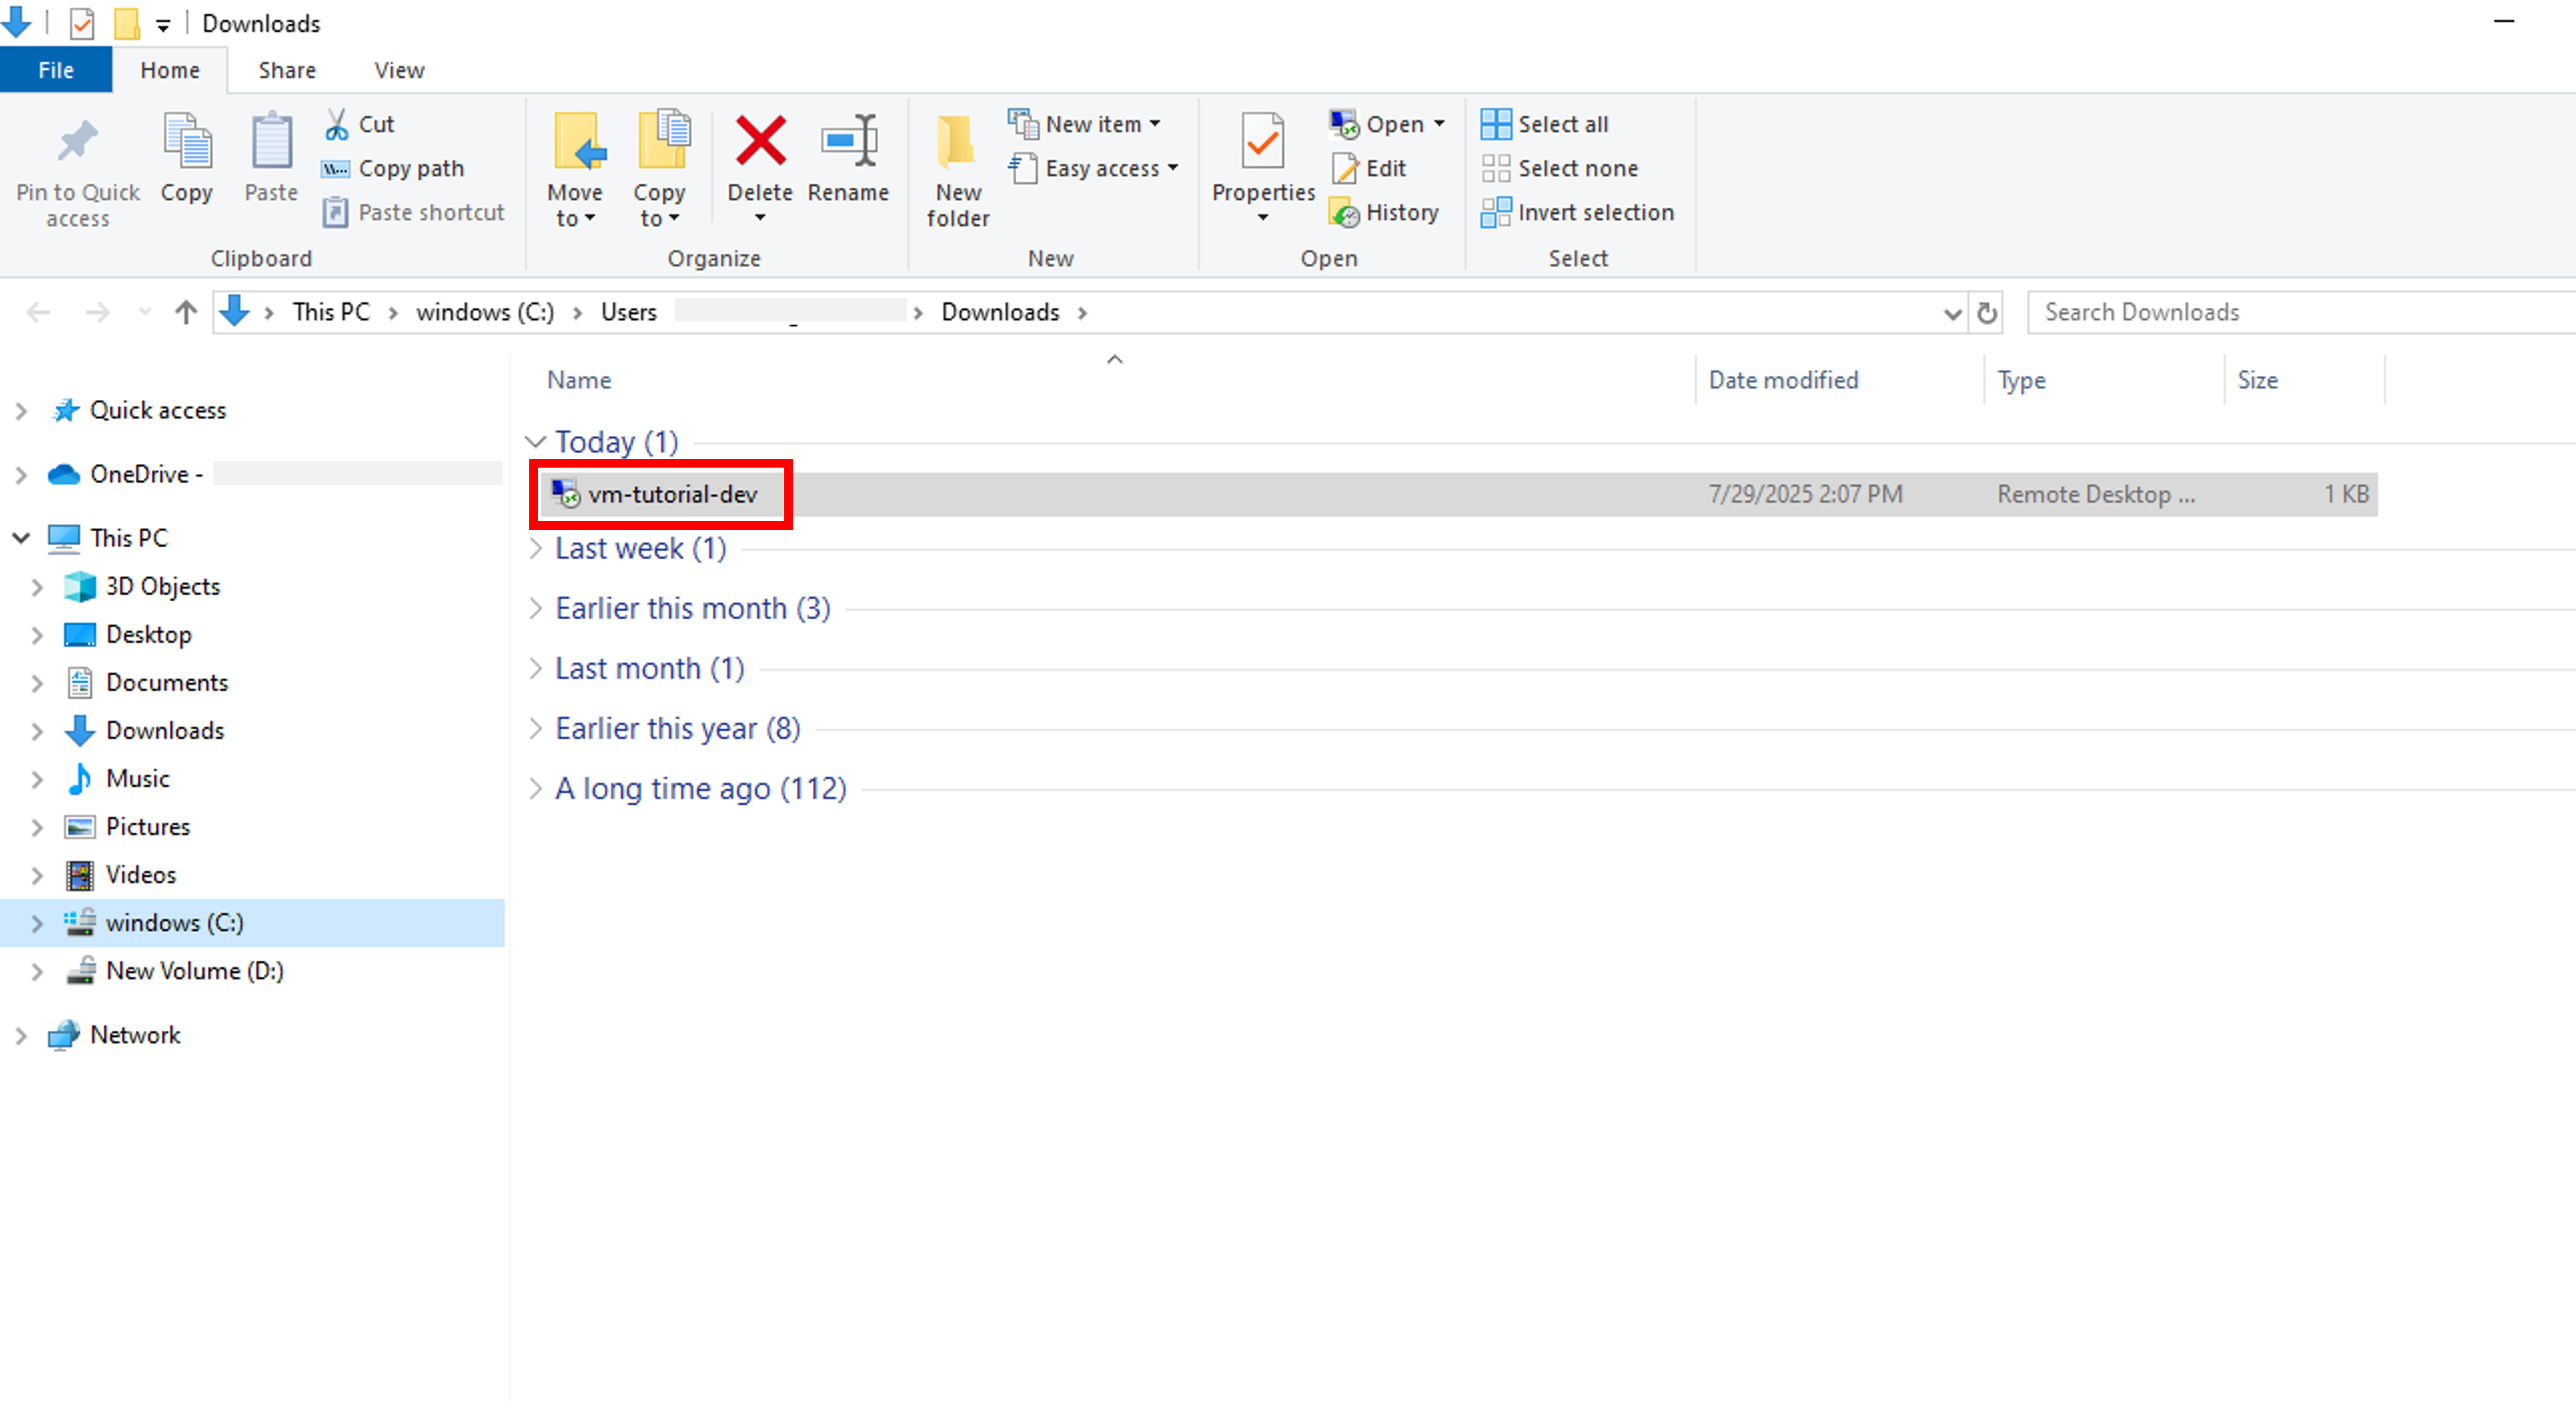
Task: Switch to the View ribbon tab
Action: pos(399,70)
